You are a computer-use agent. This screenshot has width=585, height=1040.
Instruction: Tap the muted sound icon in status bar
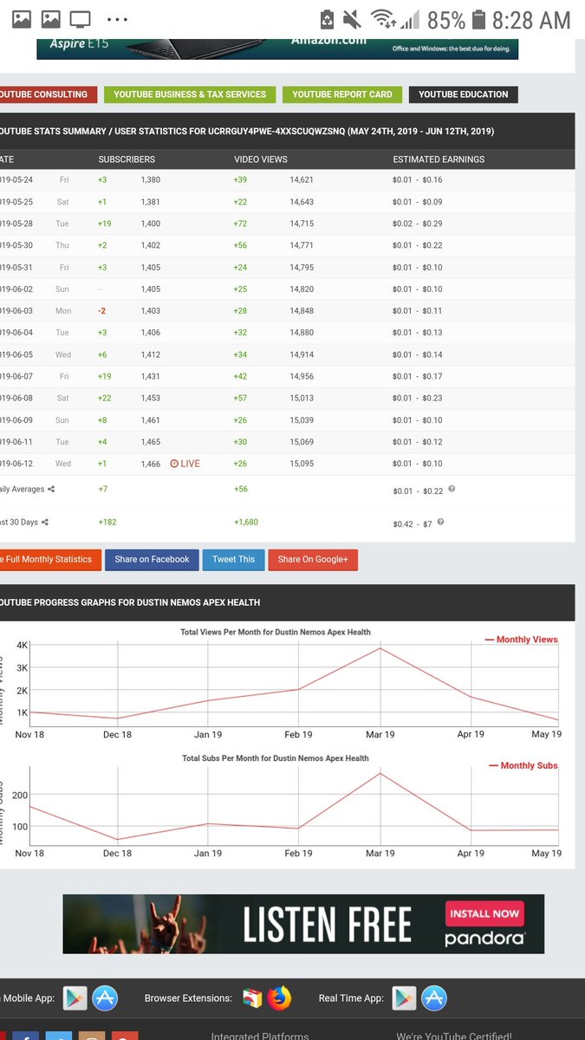tap(352, 18)
